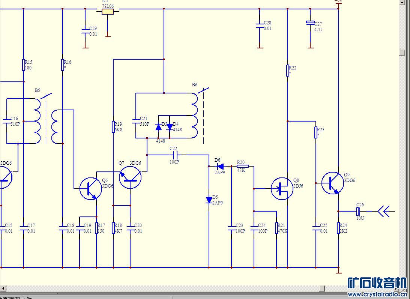Select electrolytic capacitor C27 47U

pos(310,23)
